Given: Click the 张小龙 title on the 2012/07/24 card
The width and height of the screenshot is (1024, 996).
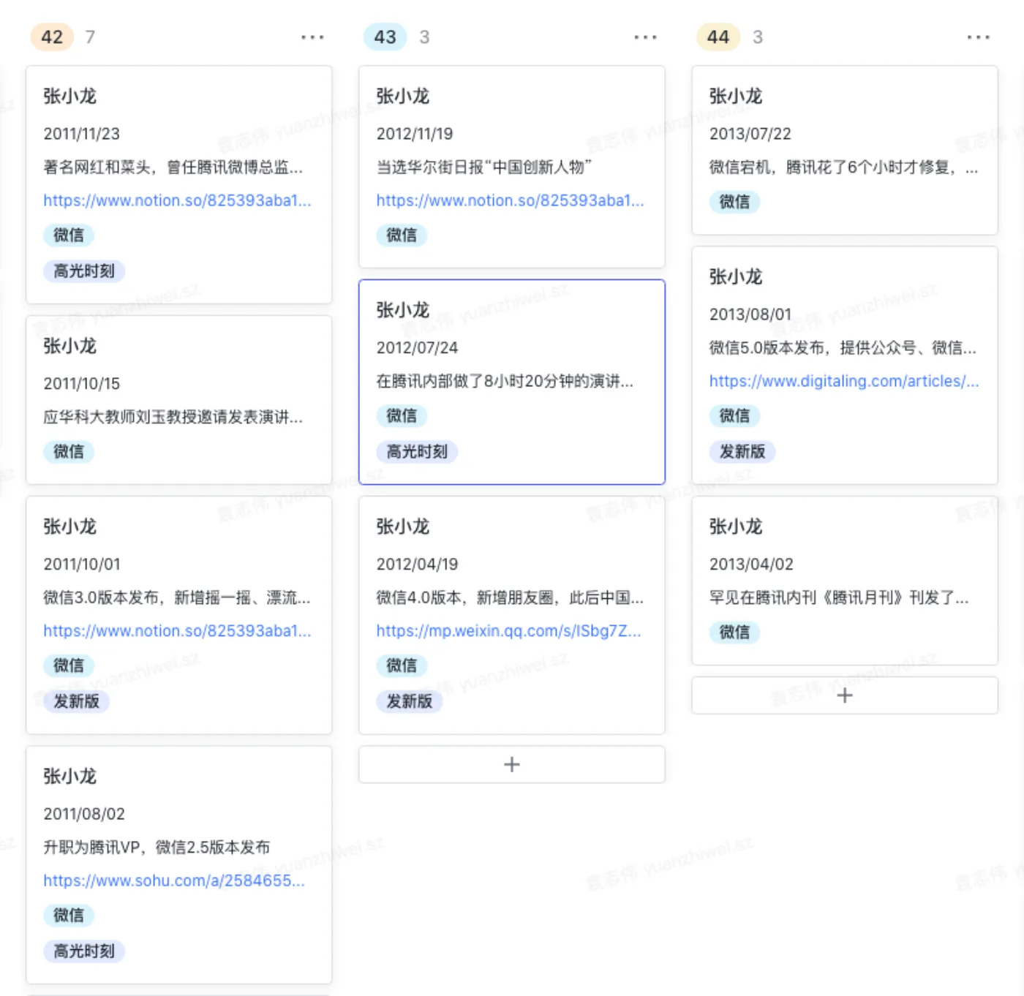Looking at the screenshot, I should point(402,311).
